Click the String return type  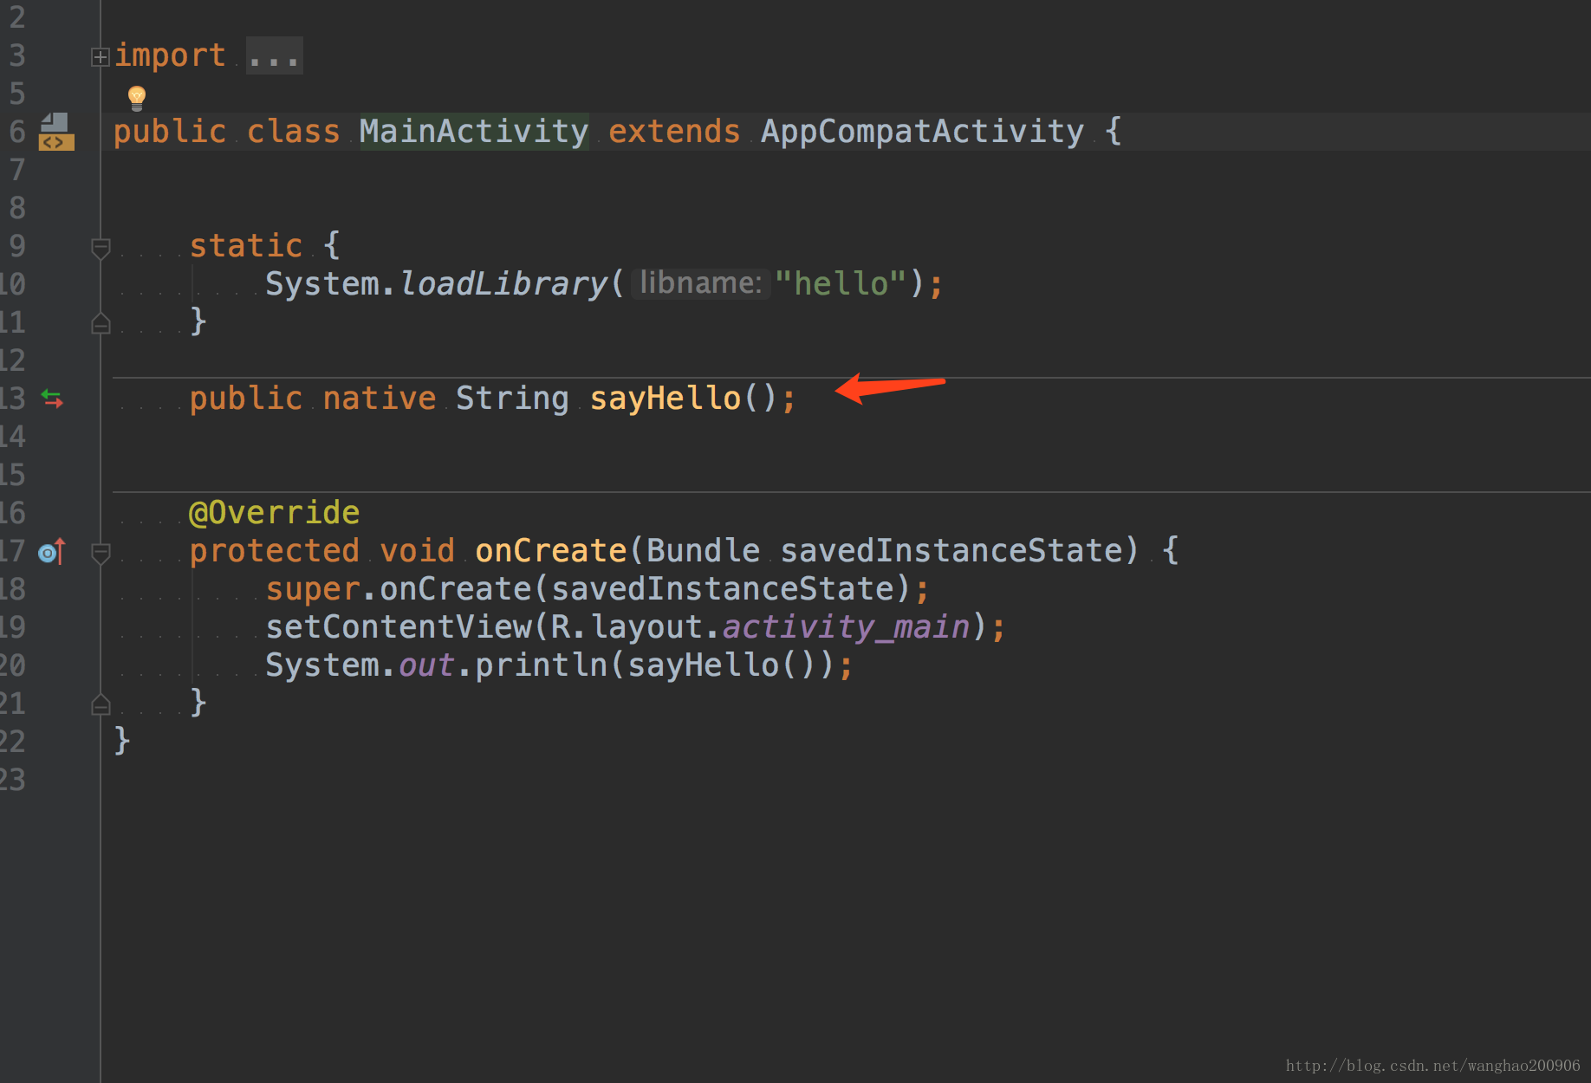point(512,399)
